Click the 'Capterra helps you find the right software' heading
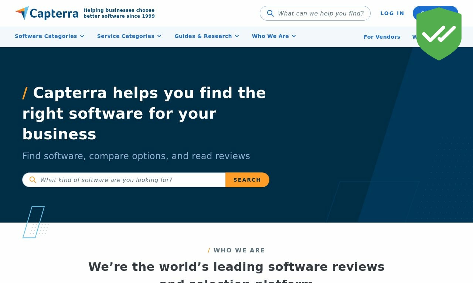Image resolution: width=473 pixels, height=283 pixels. 144,113
